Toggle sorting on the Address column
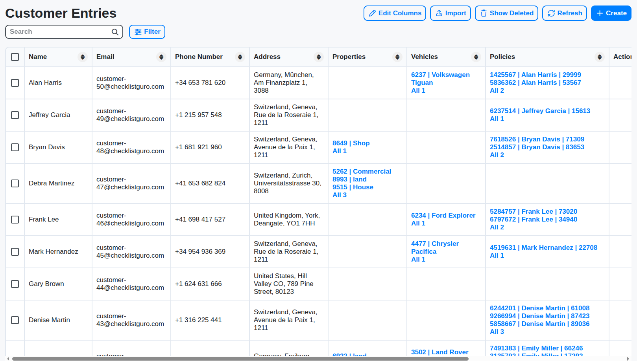Screen dimensions: 637x361 coord(319,57)
